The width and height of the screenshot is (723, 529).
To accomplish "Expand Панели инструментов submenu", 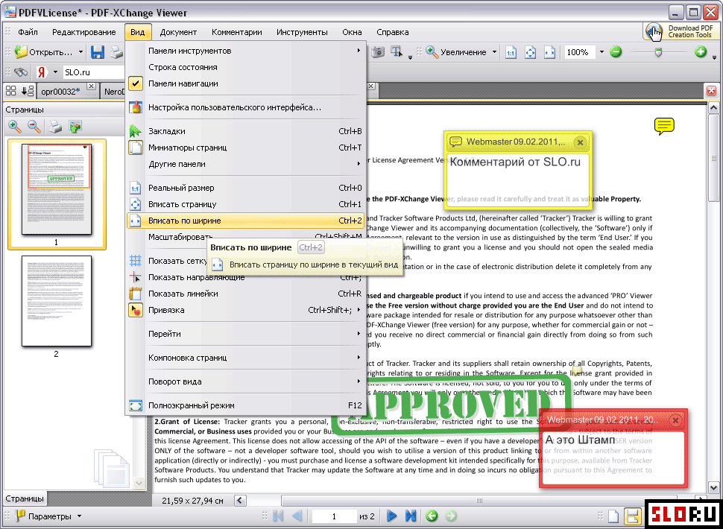I will pyautogui.click(x=246, y=51).
